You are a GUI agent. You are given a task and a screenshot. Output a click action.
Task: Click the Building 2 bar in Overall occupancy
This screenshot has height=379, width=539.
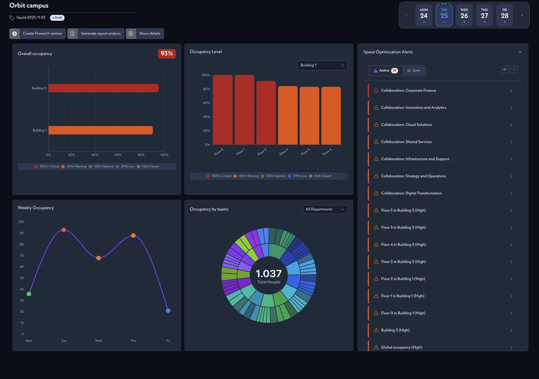point(104,88)
